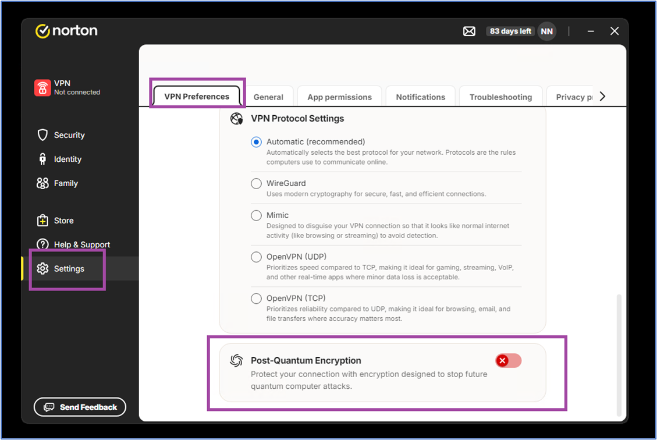This screenshot has height=440, width=657.
Task: Open the App permissions tab
Action: tap(339, 97)
